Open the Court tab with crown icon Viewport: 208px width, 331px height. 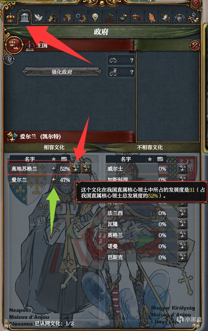(11, 17)
